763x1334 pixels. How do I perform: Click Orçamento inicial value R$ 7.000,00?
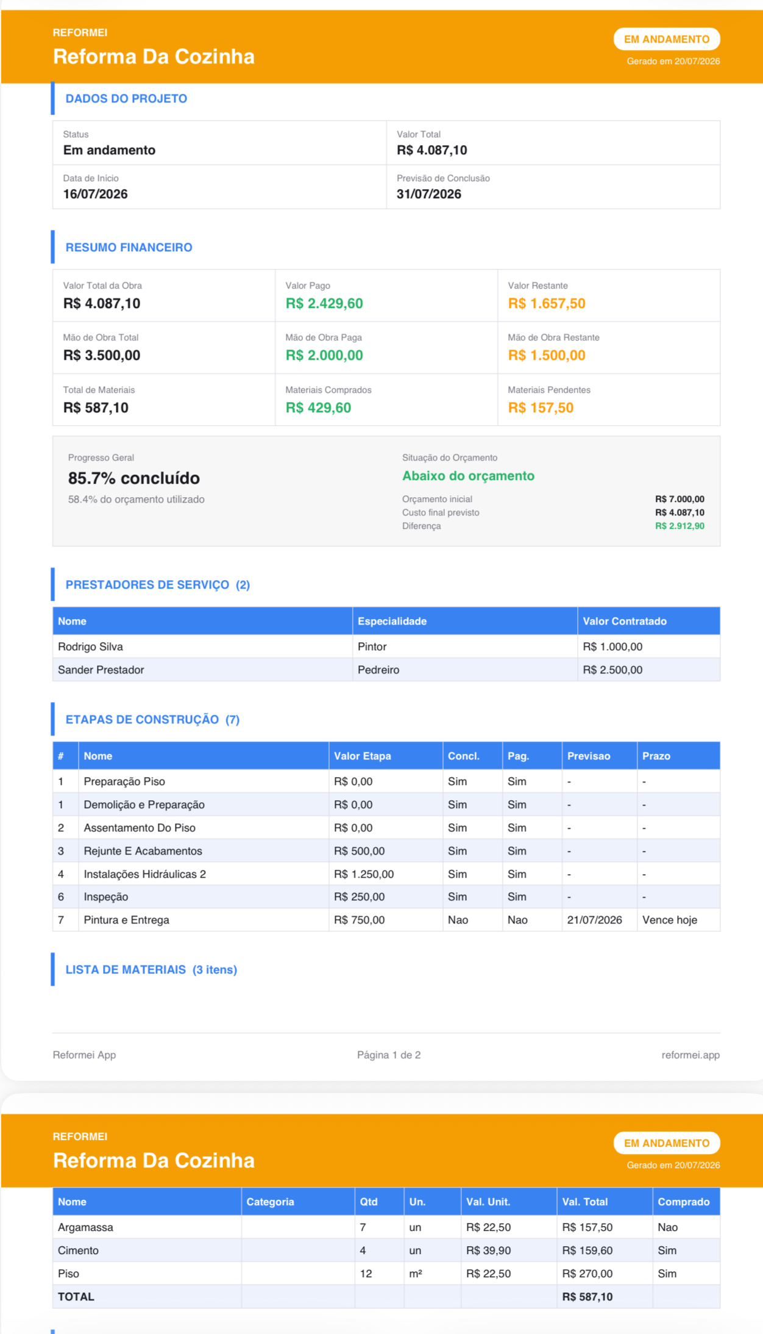point(680,499)
